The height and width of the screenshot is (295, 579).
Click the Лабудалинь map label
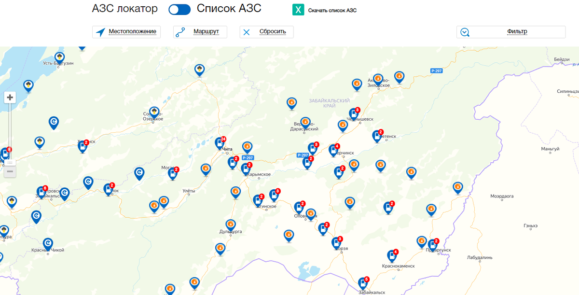[x=480, y=257]
